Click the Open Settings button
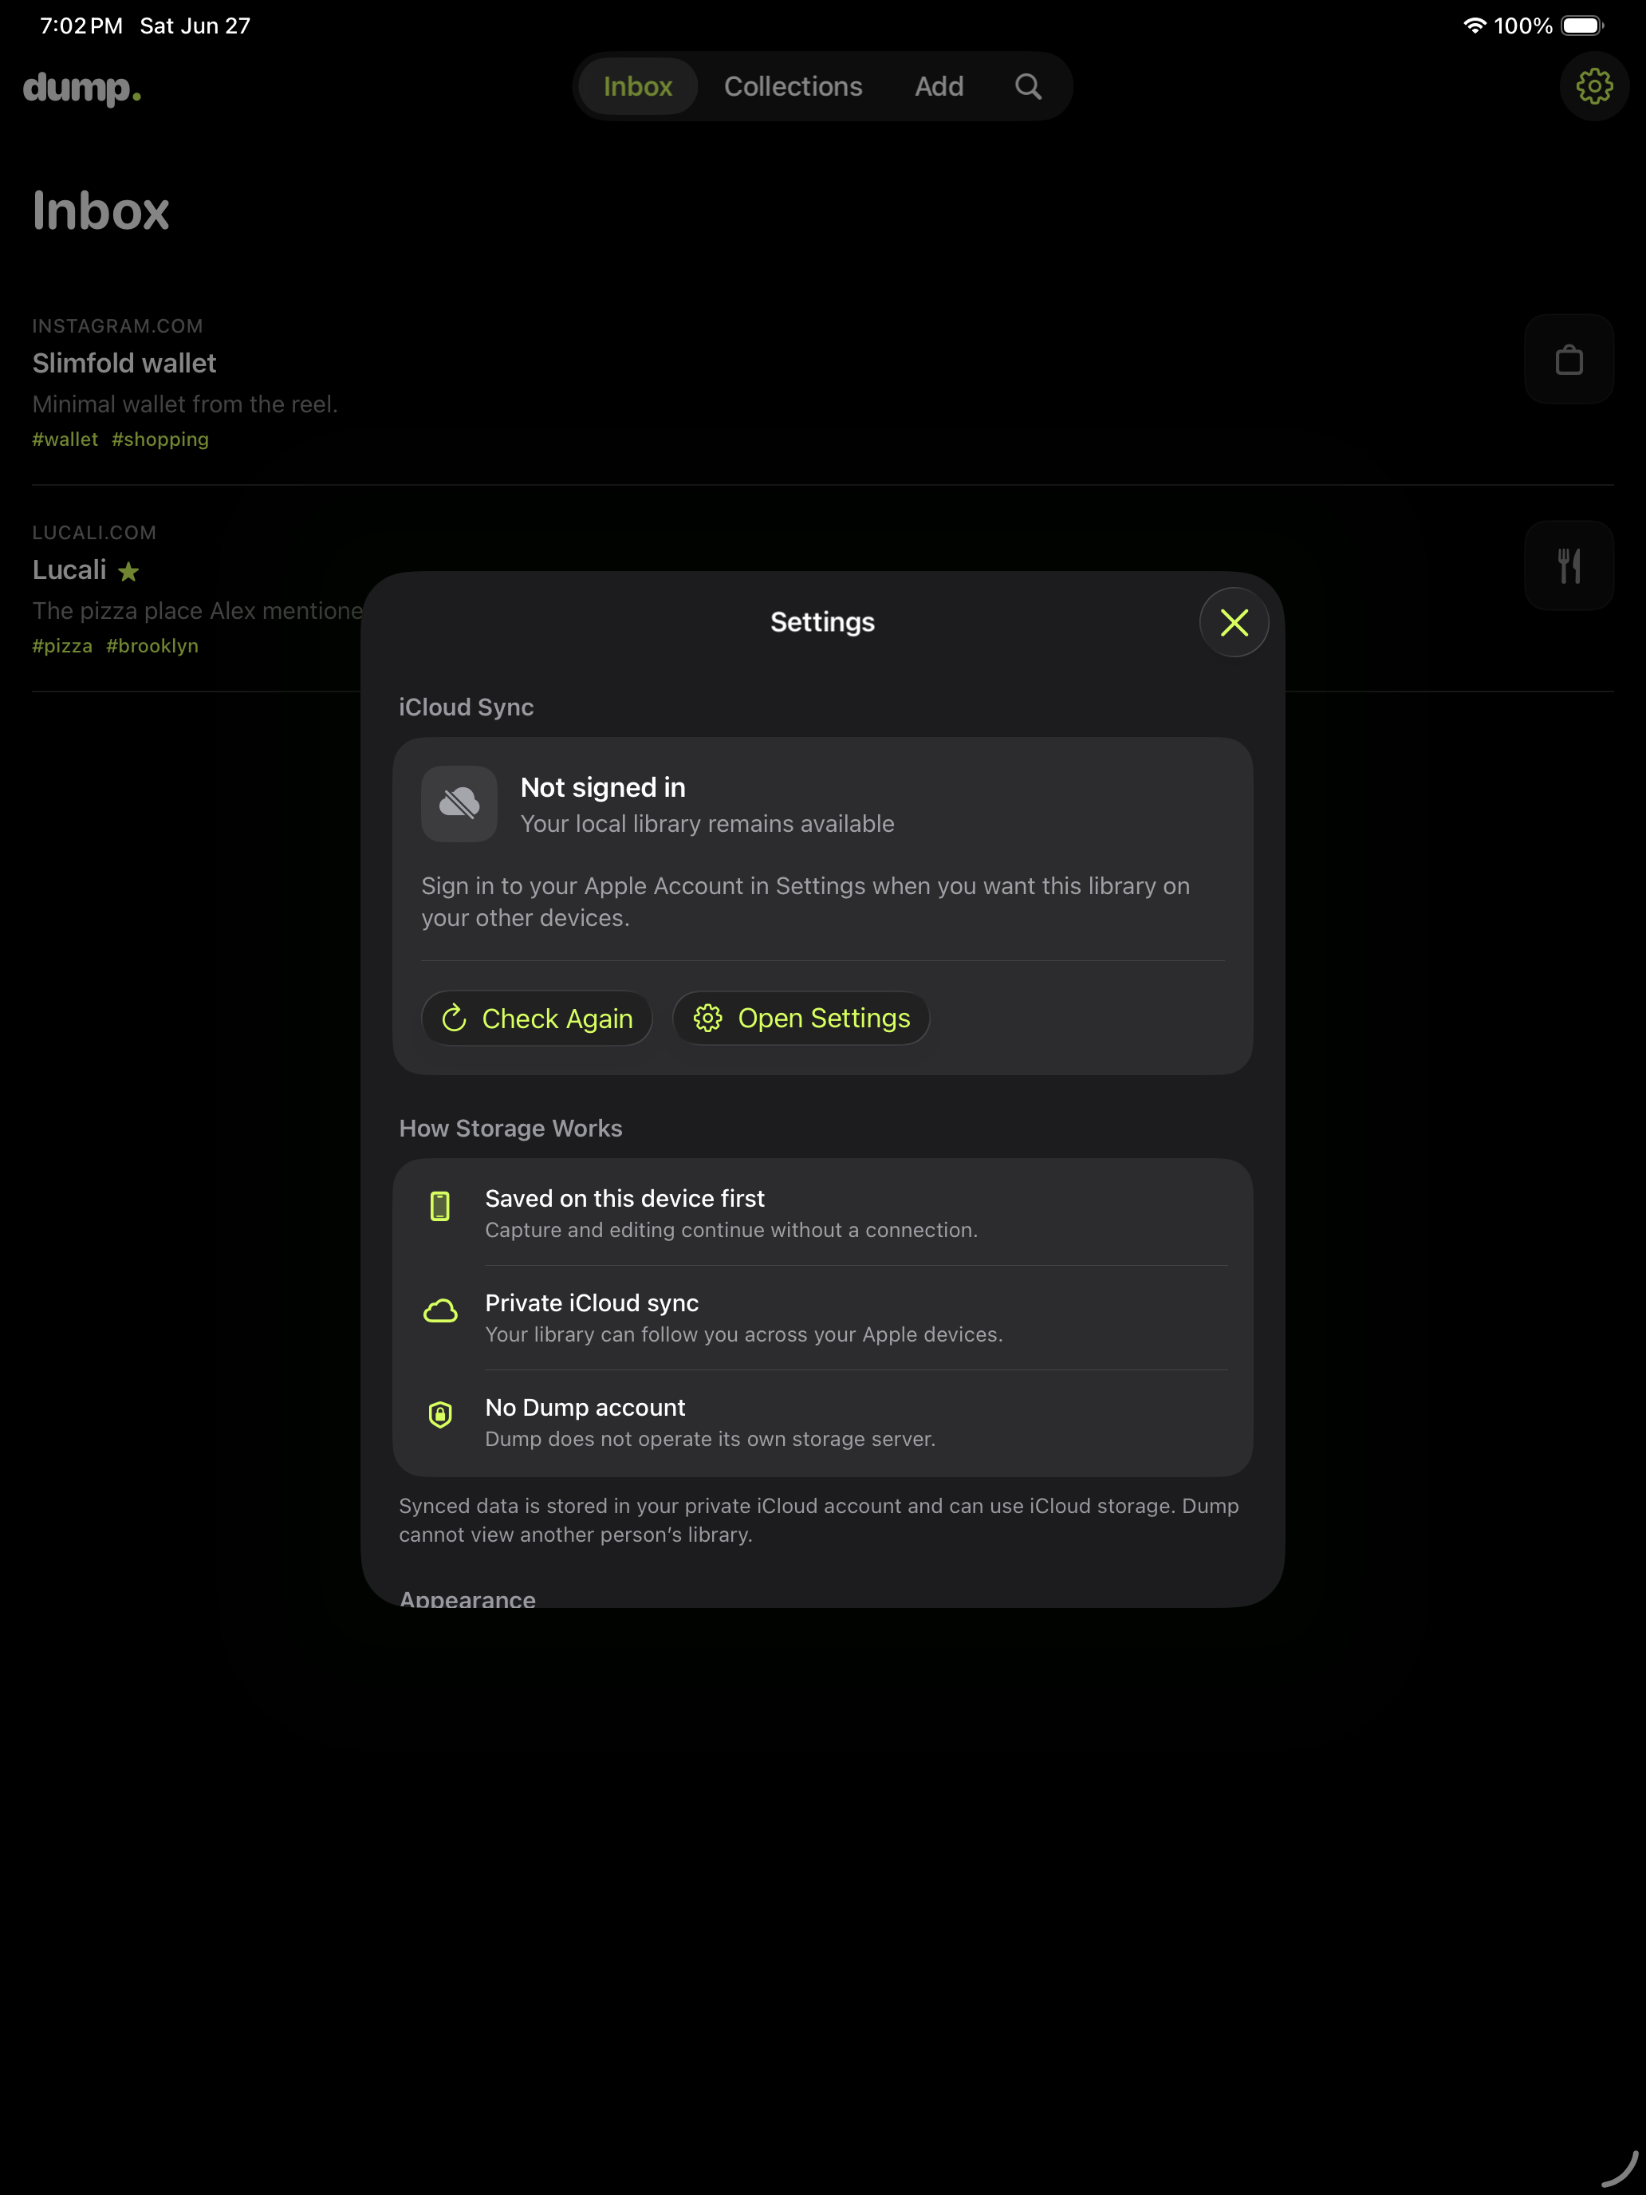The height and width of the screenshot is (2195, 1646). tap(801, 1018)
